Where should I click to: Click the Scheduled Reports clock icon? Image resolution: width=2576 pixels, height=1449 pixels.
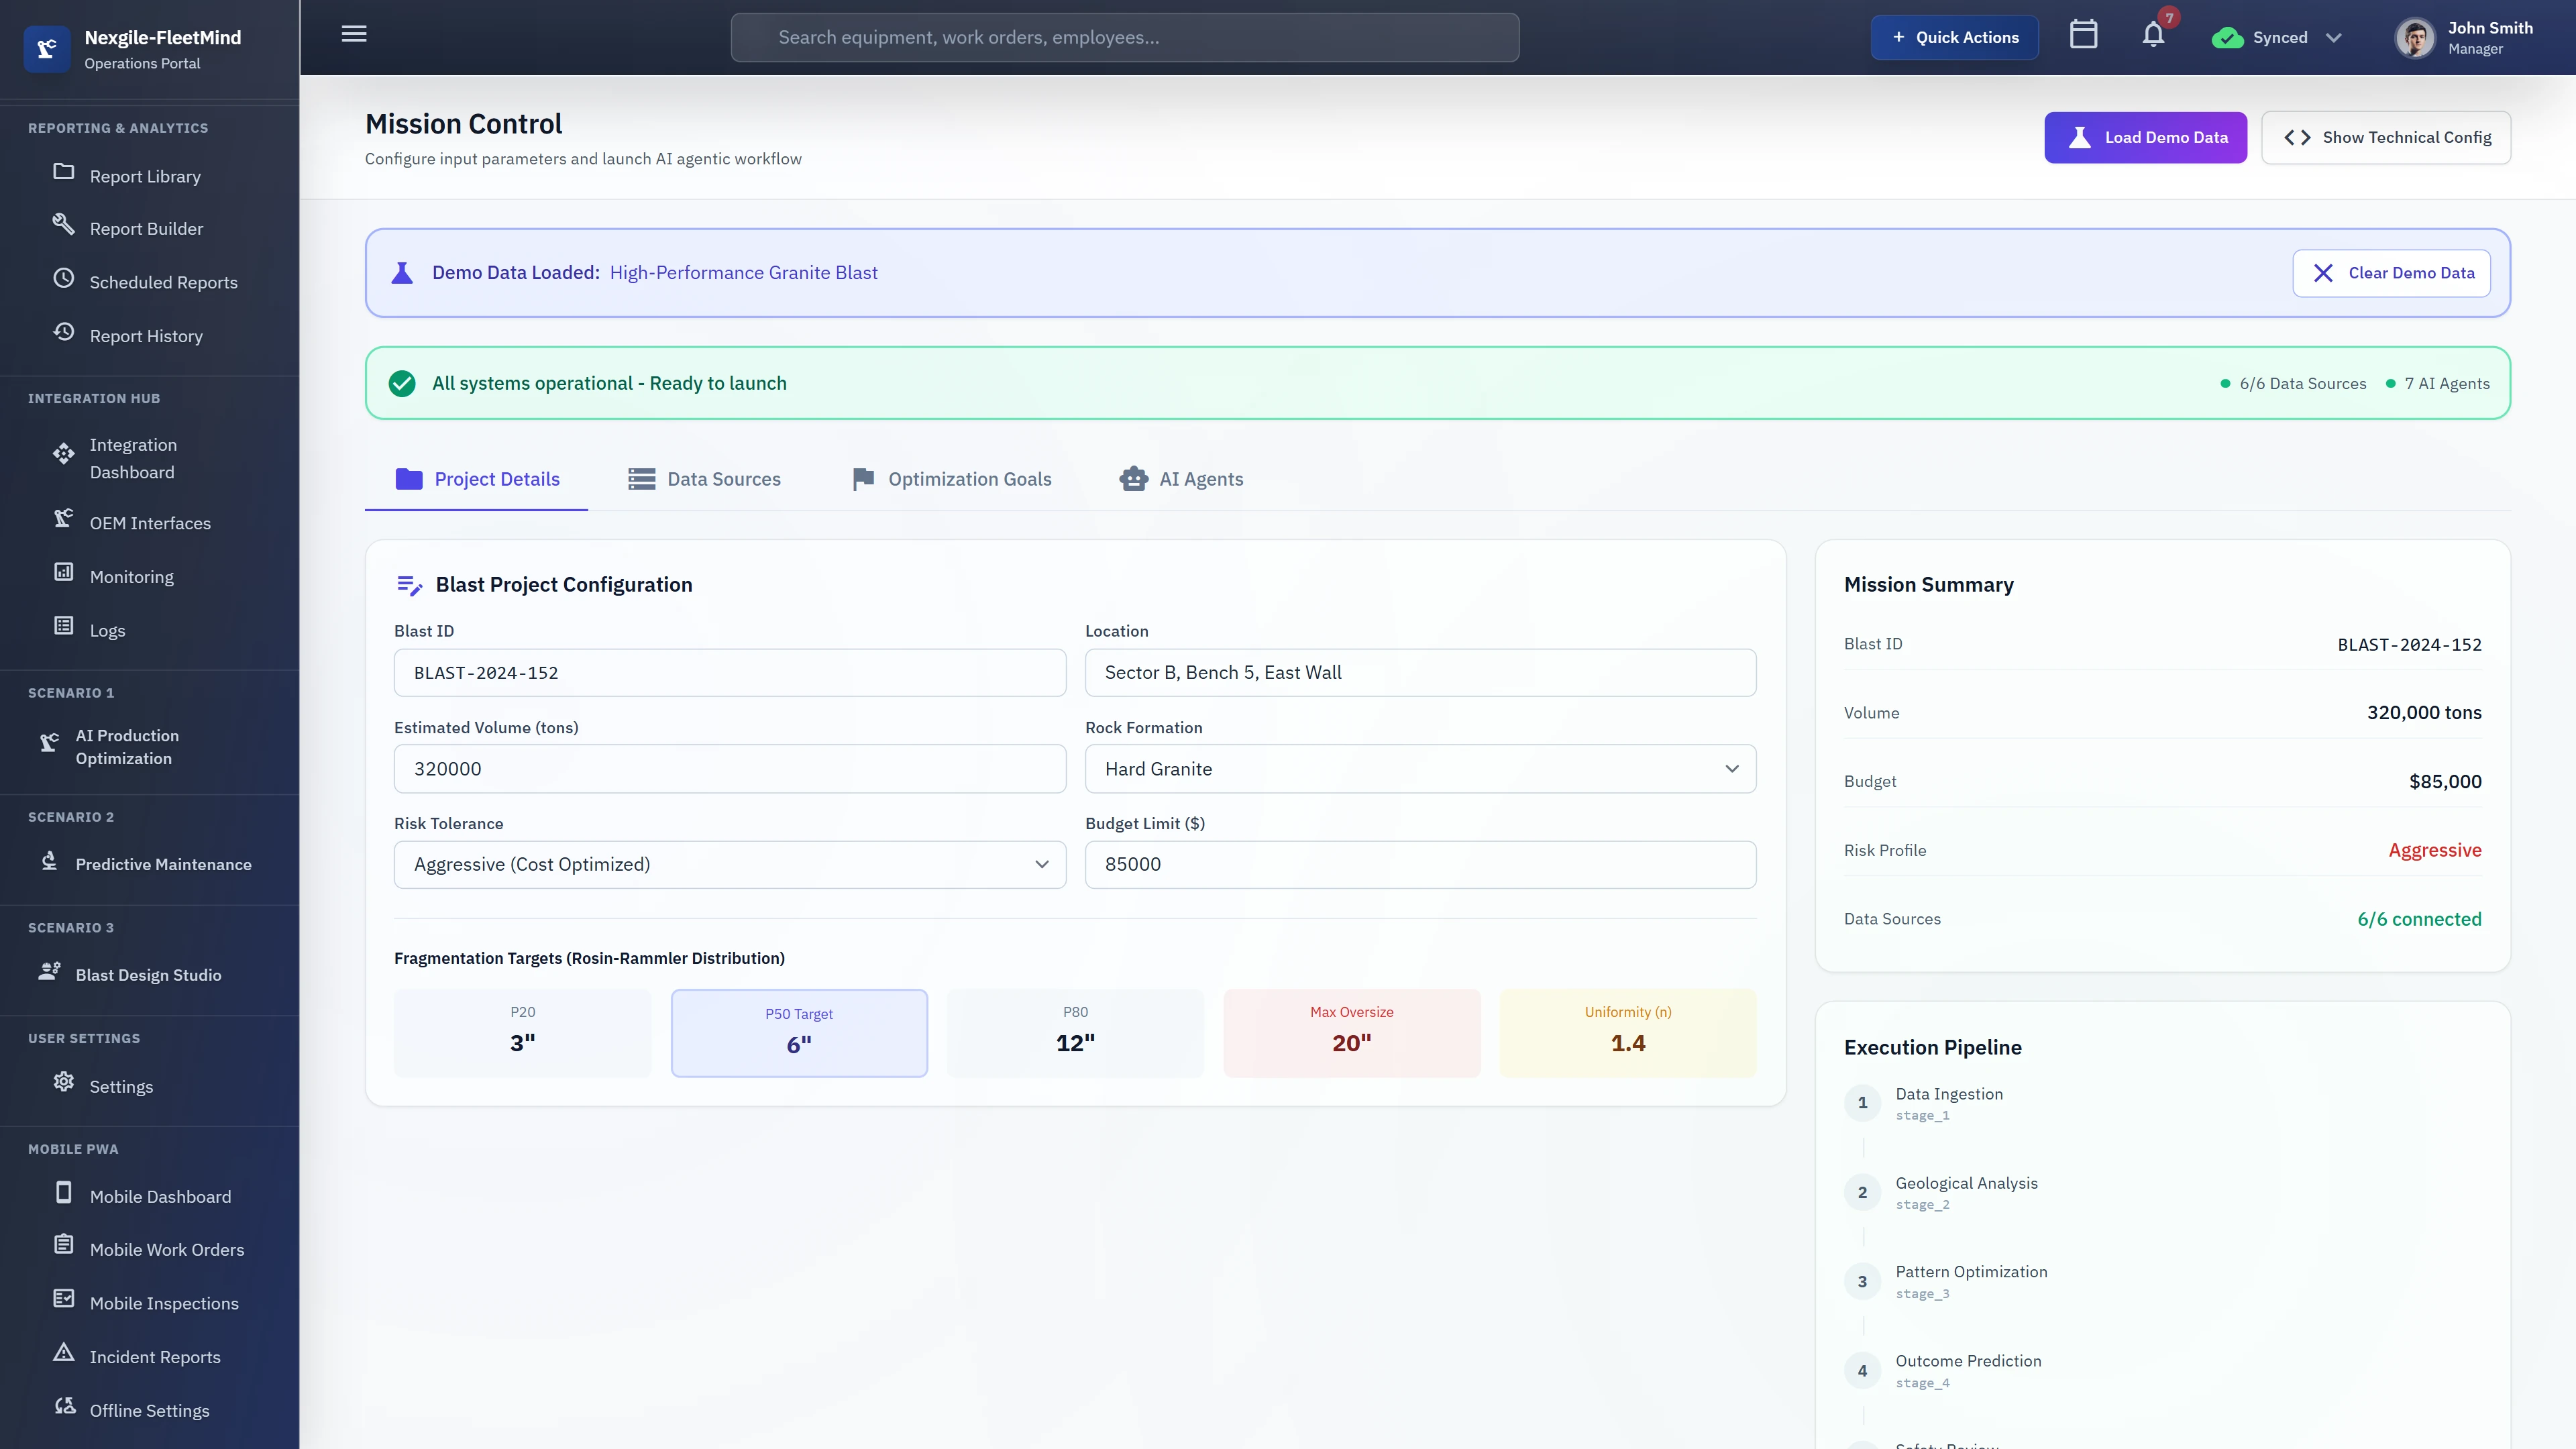(63, 279)
